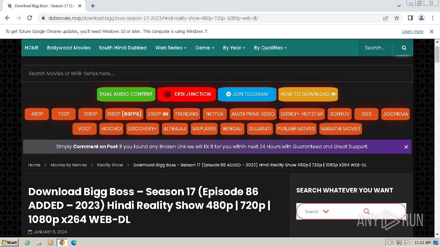Click the site lock icon
This screenshot has width=440, height=247.
click(x=43, y=18)
